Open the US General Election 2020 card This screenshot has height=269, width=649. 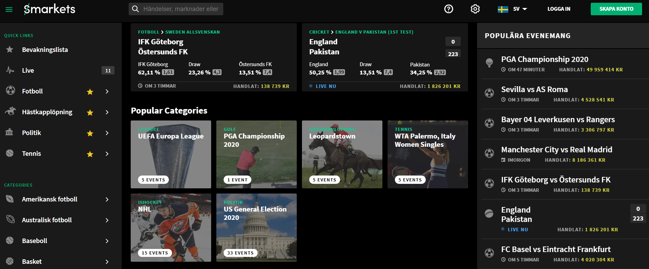tap(257, 227)
